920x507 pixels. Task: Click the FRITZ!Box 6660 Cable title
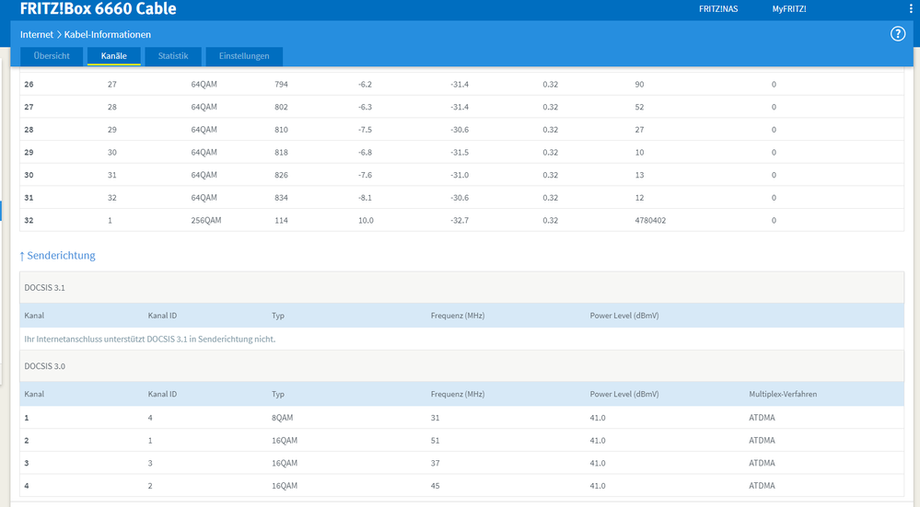(x=98, y=9)
